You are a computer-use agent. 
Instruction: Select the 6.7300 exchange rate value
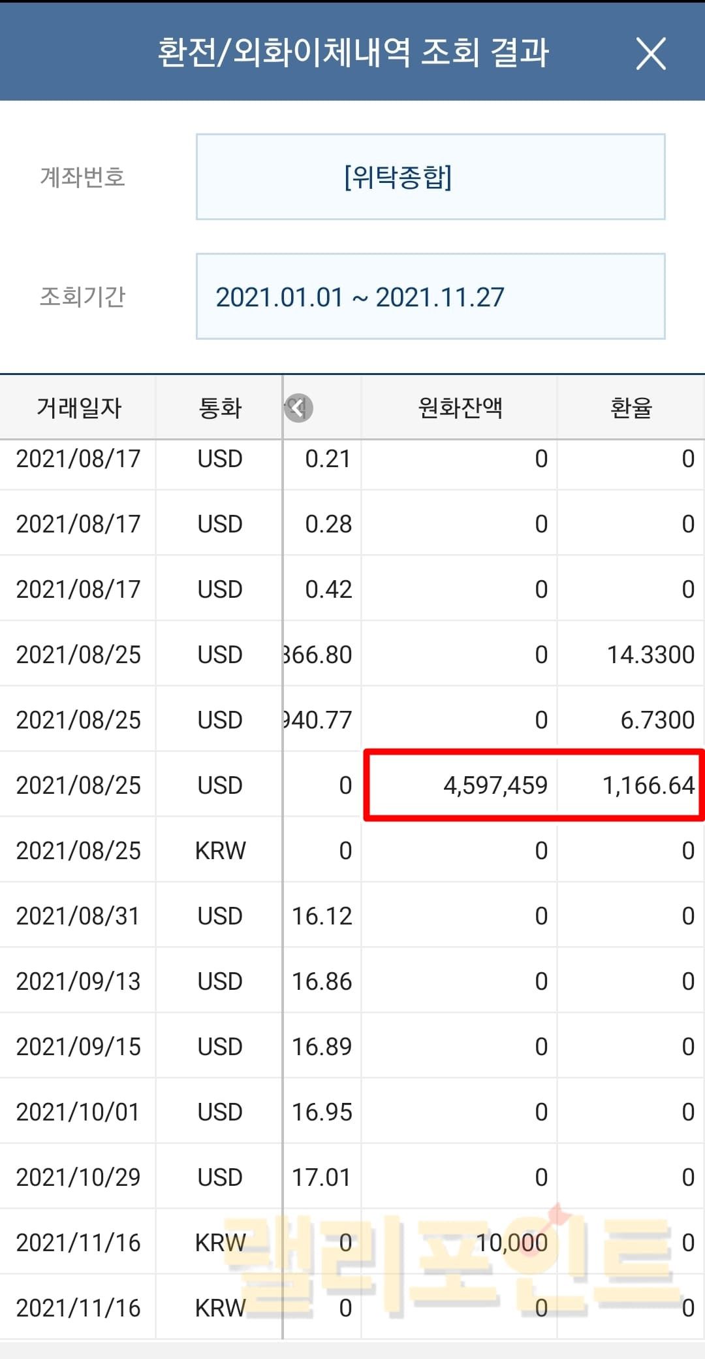tap(657, 720)
